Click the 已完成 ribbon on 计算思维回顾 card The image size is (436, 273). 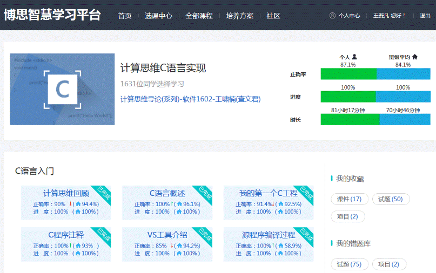pyautogui.click(x=103, y=193)
